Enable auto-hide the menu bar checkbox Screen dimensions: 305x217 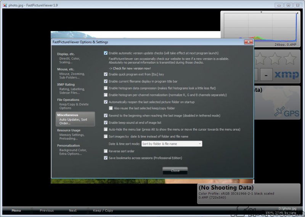(106, 129)
